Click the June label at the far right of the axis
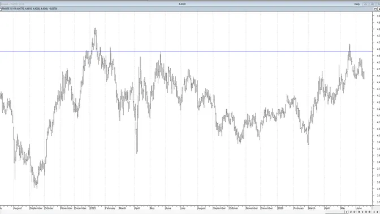The width and height of the screenshot is (380, 214). (359, 208)
